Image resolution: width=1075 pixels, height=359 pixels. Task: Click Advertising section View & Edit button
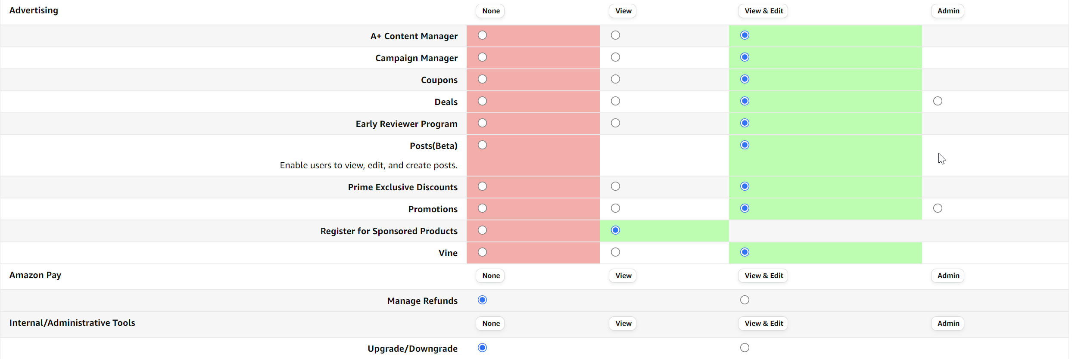[763, 11]
